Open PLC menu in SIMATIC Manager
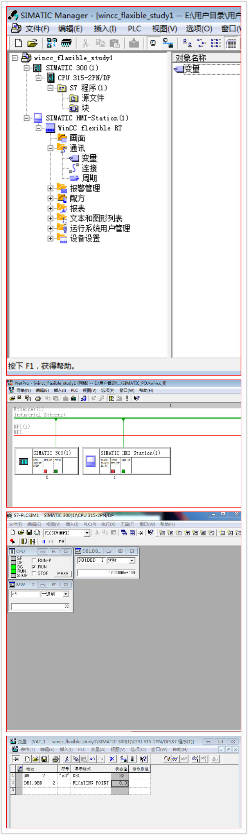This screenshot has width=248, height=835. pyautogui.click(x=135, y=29)
